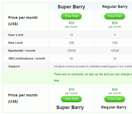The image size is (132, 114).
Task: Click the 30 SMS notifications value
Action: tap(115, 58)
